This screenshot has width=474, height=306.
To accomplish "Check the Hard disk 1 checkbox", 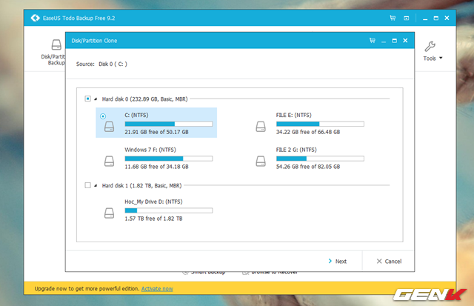I will click(x=87, y=185).
